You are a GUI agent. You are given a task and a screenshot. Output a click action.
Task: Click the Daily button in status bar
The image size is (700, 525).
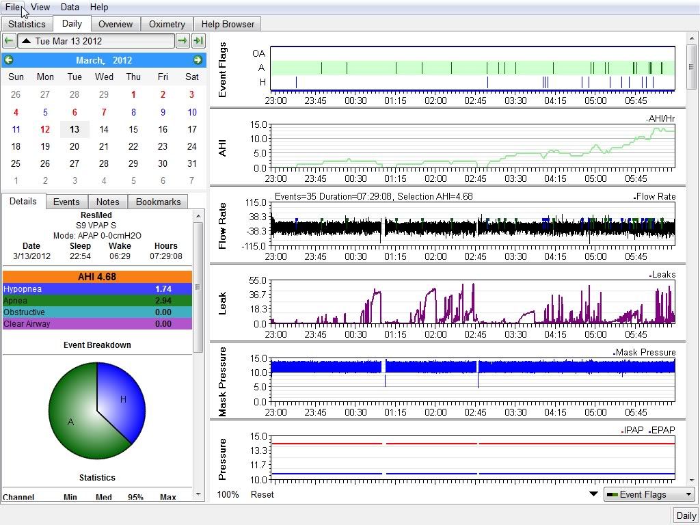click(x=686, y=515)
